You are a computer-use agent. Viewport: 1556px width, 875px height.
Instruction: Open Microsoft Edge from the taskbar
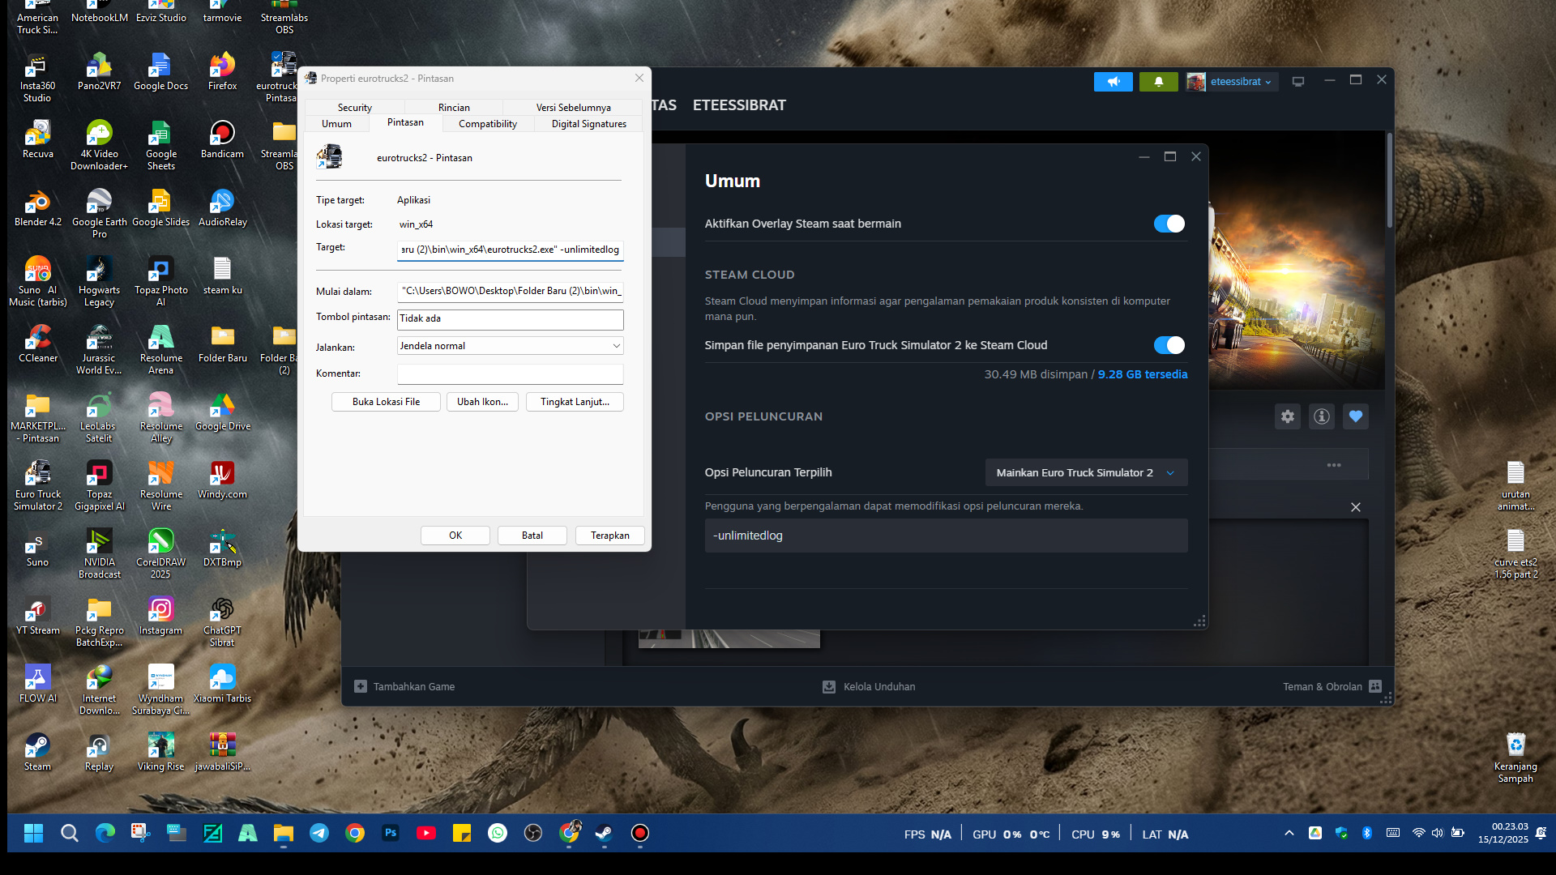[x=105, y=834]
